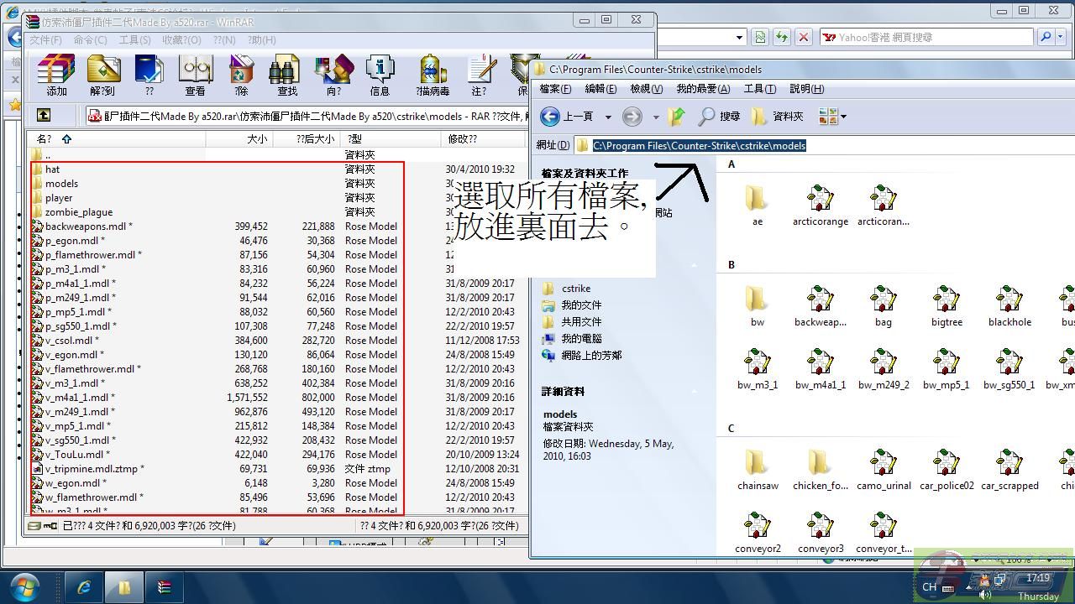1075x604 pixels.
Task: Sort WinRAR list by Modified (修改??) column
Action: (483, 139)
